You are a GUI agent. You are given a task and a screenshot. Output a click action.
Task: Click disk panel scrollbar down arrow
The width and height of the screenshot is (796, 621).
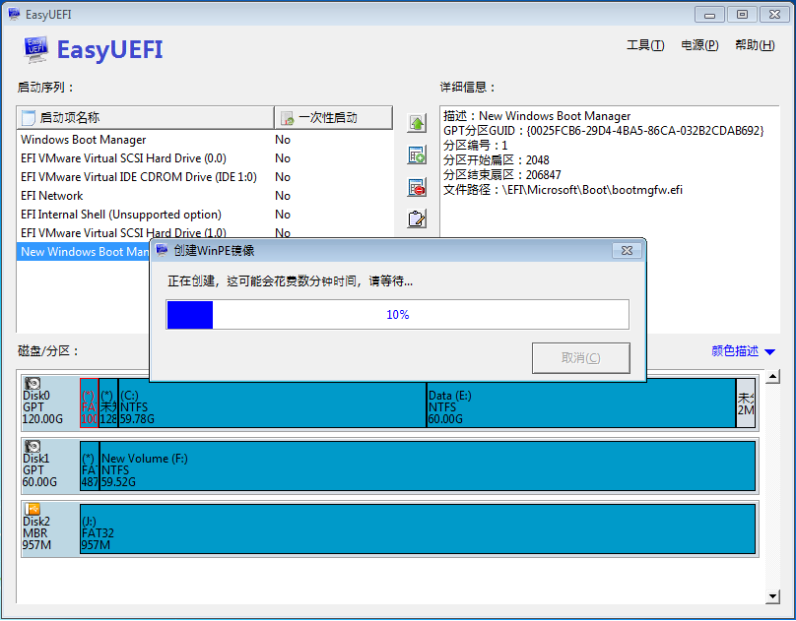pos(773,596)
